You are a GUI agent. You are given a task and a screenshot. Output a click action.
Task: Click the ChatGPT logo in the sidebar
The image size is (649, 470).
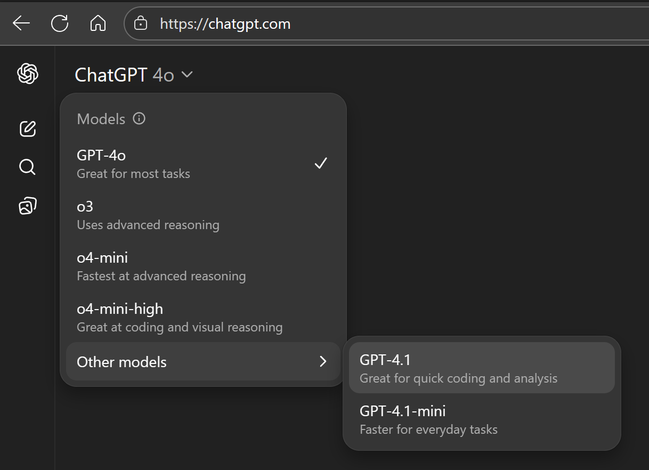(28, 73)
